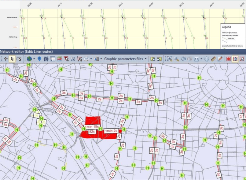Image resolution: width=246 pixels, height=180 pixels.
Task: Click the '1min 18s' travel time label
Action: click(x=92, y=127)
